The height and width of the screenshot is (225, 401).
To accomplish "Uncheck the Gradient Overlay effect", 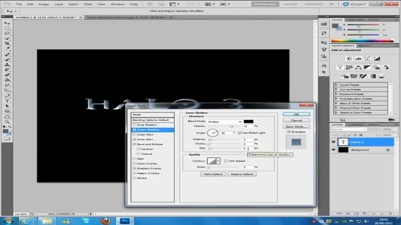I will 135,168.
